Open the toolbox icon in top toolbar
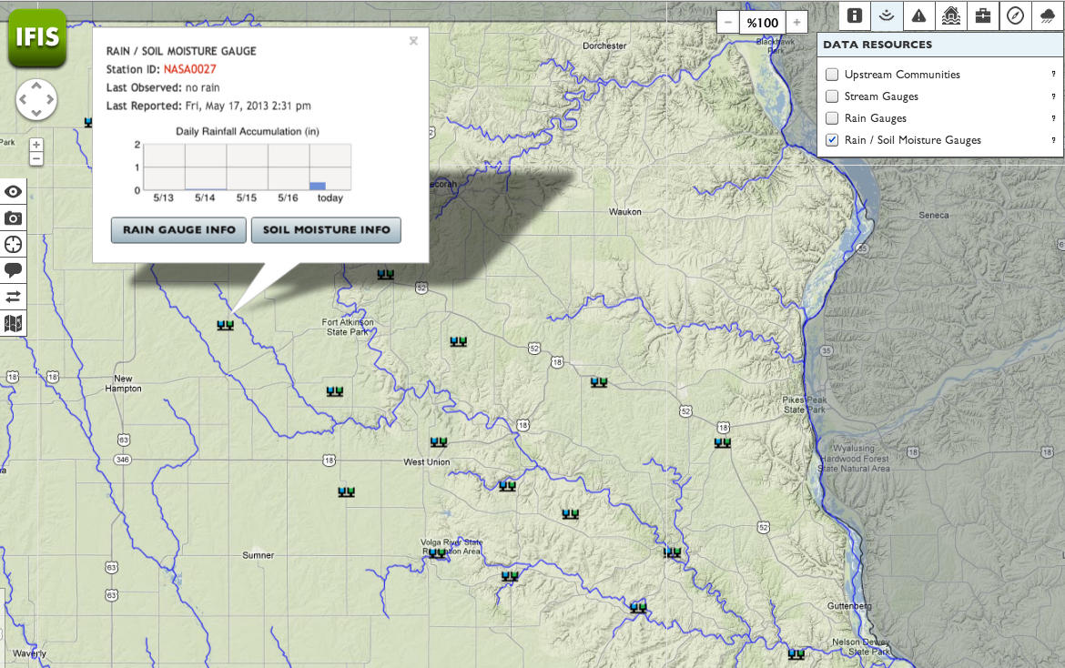Viewport: 1065px width, 668px height. click(982, 15)
